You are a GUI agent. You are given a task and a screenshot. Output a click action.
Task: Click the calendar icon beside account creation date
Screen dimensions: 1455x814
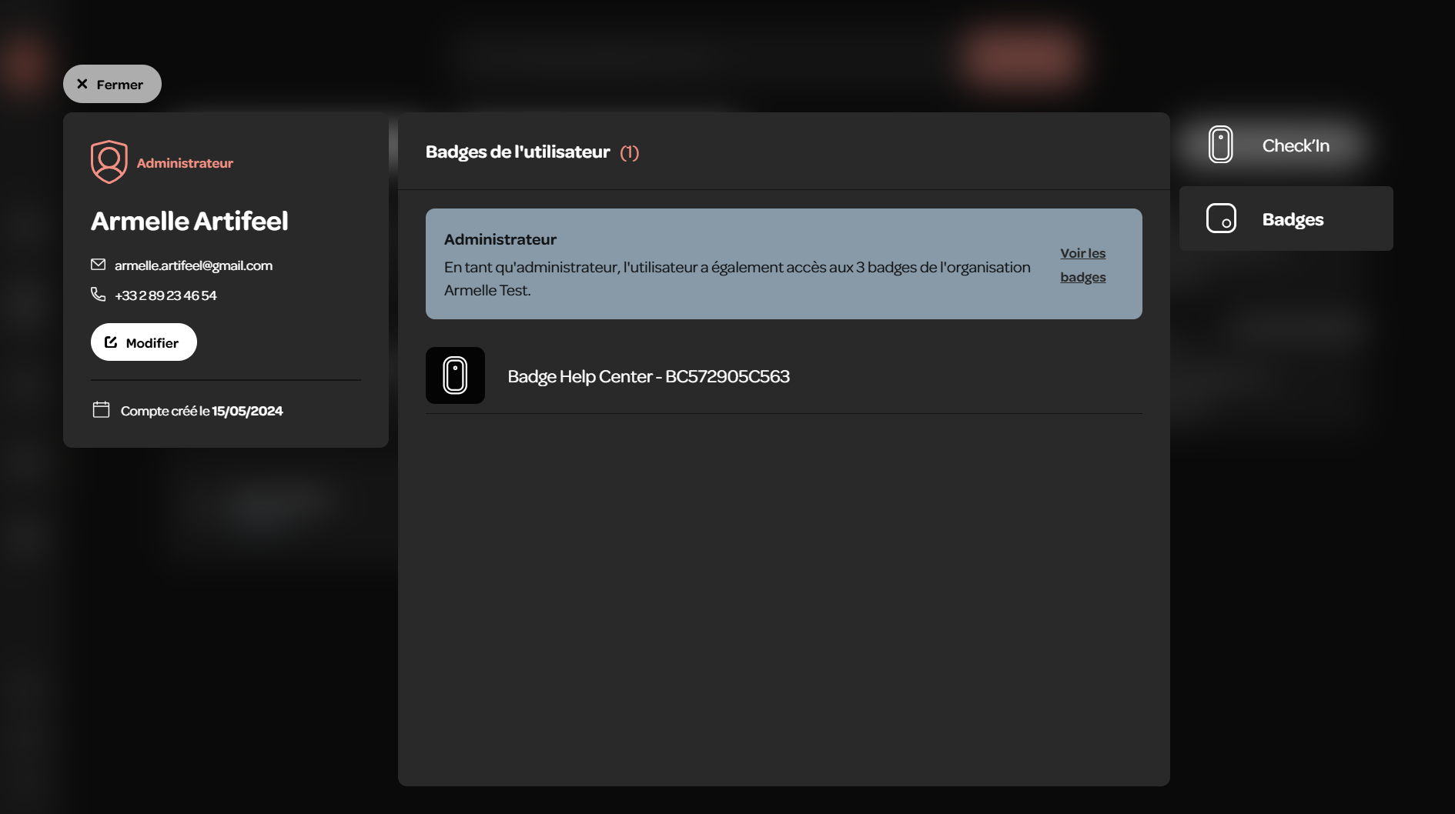click(x=101, y=410)
